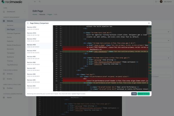The width and height of the screenshot is (174, 116).
Task: Select Revision #103
Action: pyautogui.click(x=39, y=34)
